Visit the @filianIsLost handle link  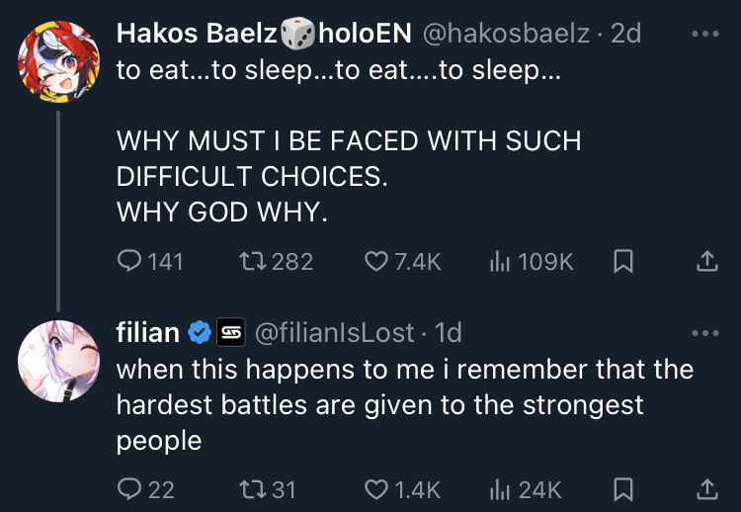[335, 333]
